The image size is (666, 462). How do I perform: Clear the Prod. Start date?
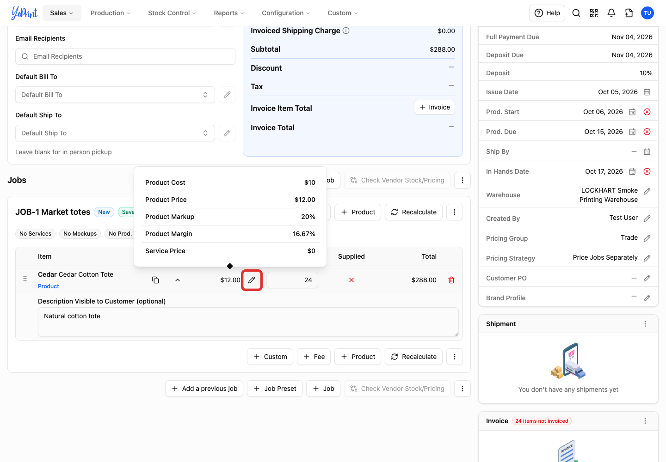point(647,112)
